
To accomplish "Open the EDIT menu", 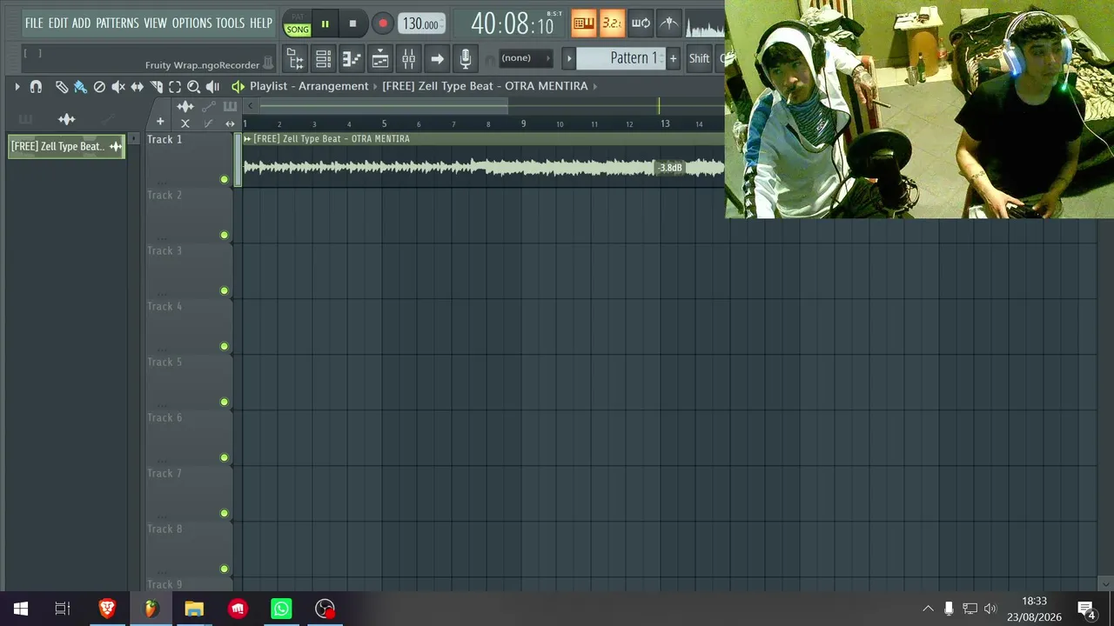I will pos(58,23).
